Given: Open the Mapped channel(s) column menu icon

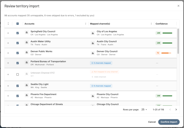Looking at the screenshot, I should point(151,24).
